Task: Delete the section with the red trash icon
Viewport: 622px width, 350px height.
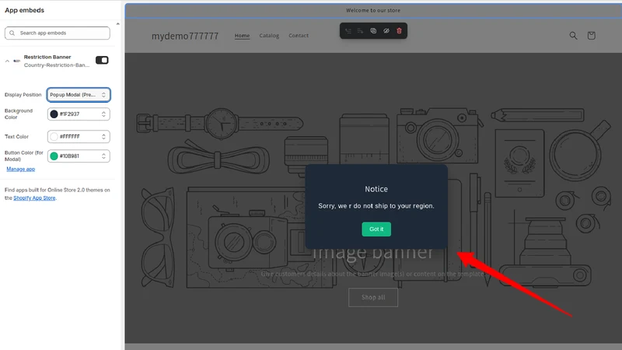Action: pos(399,31)
